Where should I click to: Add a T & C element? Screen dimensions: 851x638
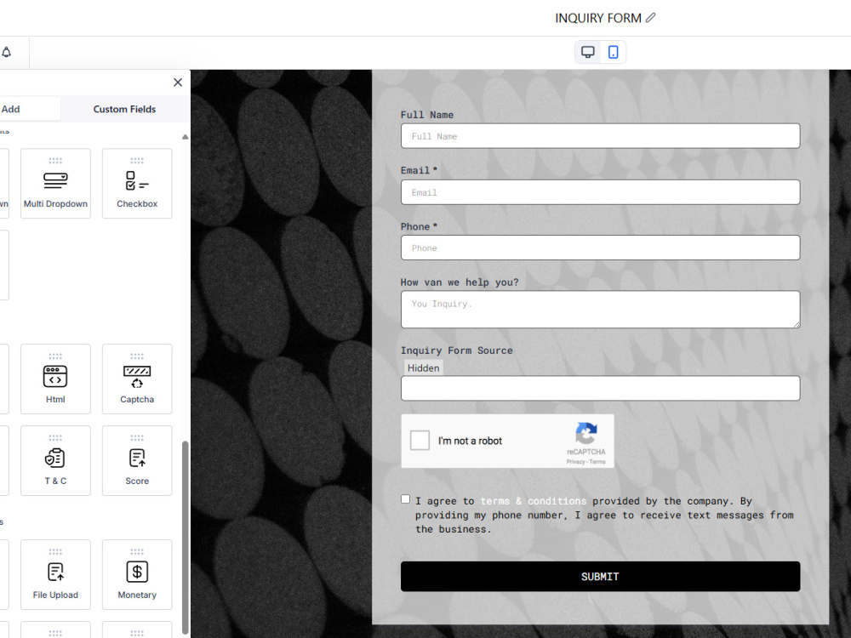[55, 460]
